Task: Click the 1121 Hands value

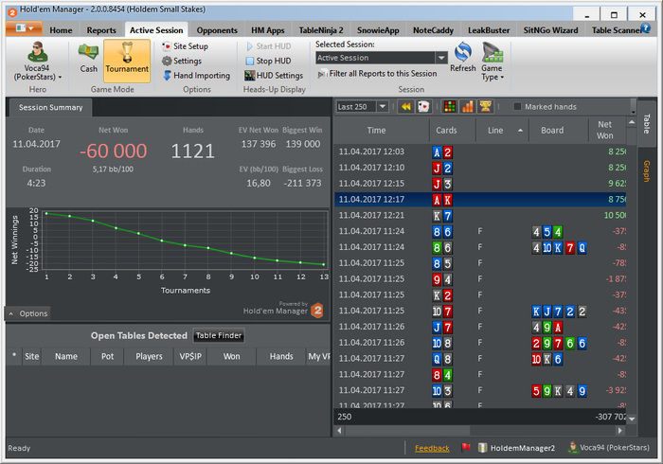Action: [x=193, y=151]
